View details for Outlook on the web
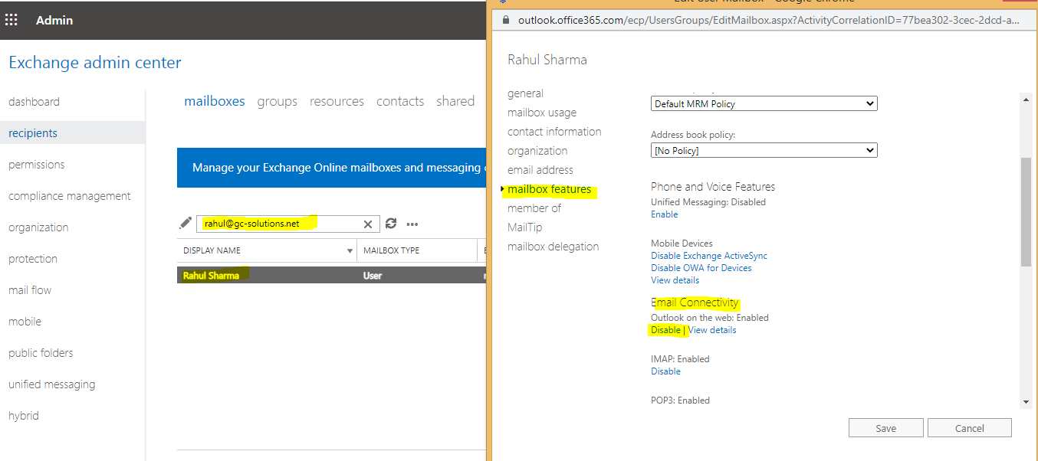Viewport: 1038px width, 461px height. click(x=712, y=330)
